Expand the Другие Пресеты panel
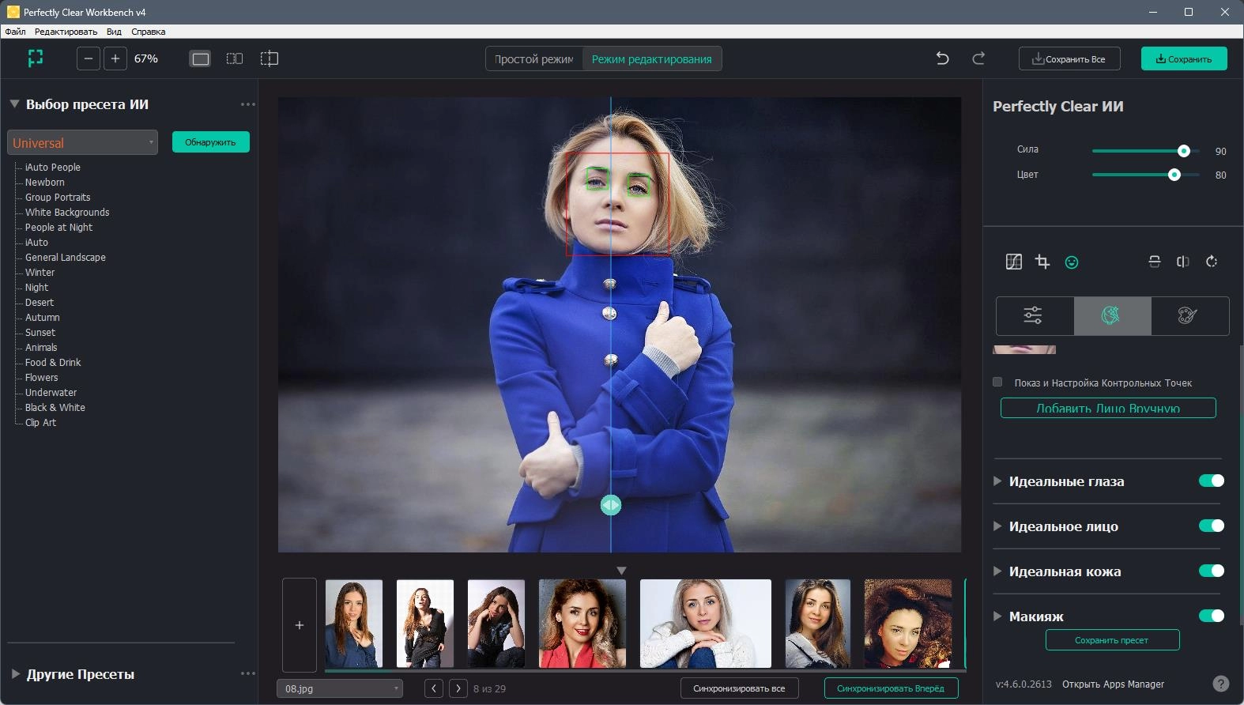Screen dimensions: 1244x705 click(x=15, y=673)
